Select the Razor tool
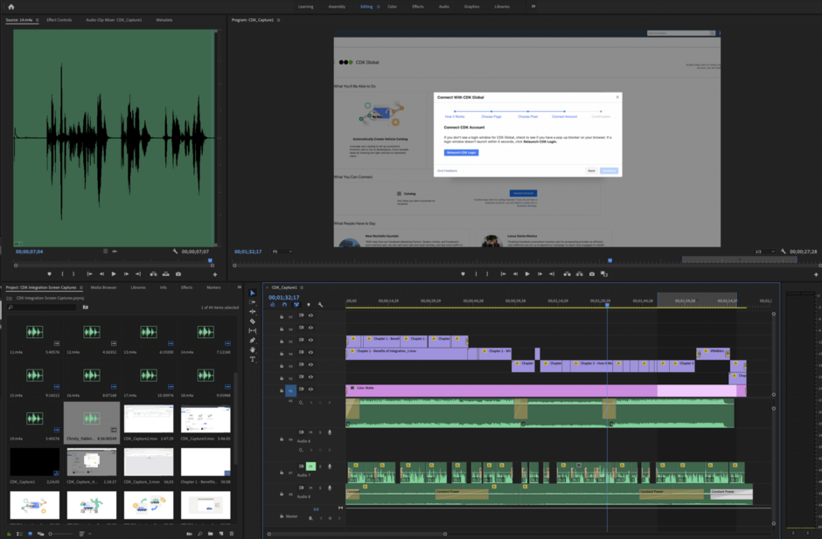 tap(253, 321)
